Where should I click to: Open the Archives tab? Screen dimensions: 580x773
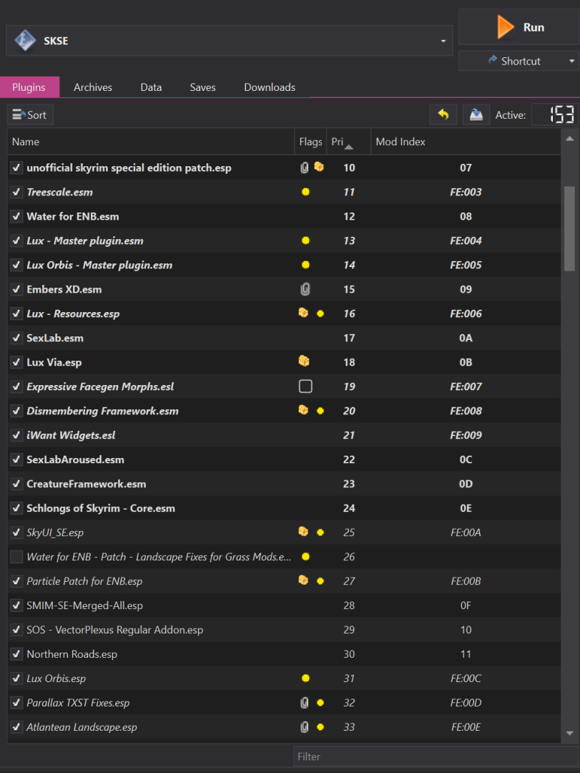pyautogui.click(x=93, y=87)
